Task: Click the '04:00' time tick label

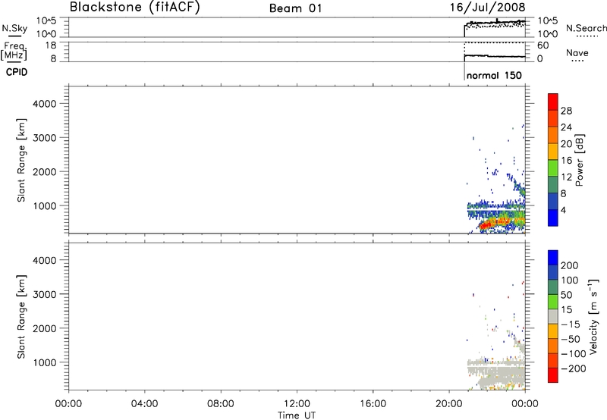Action: pyautogui.click(x=144, y=404)
